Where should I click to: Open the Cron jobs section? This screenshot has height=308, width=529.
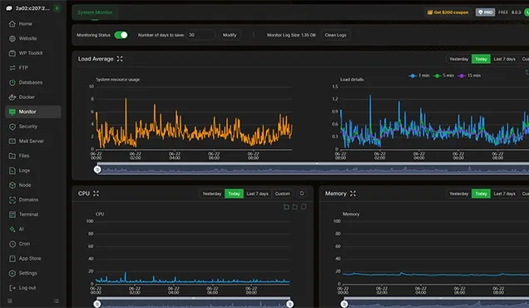32,244
